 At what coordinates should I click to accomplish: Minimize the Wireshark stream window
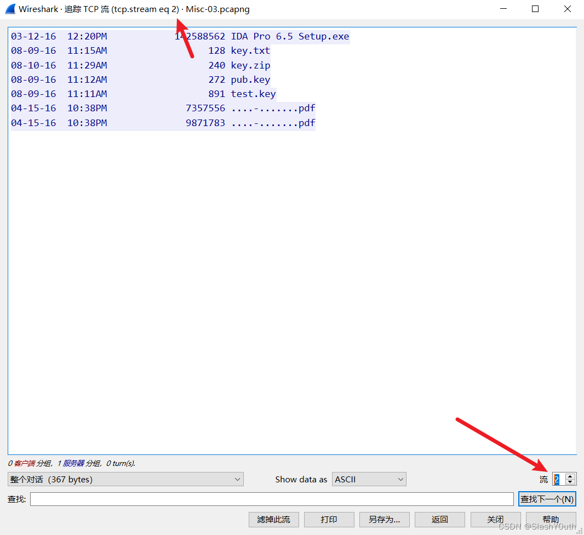[503, 9]
